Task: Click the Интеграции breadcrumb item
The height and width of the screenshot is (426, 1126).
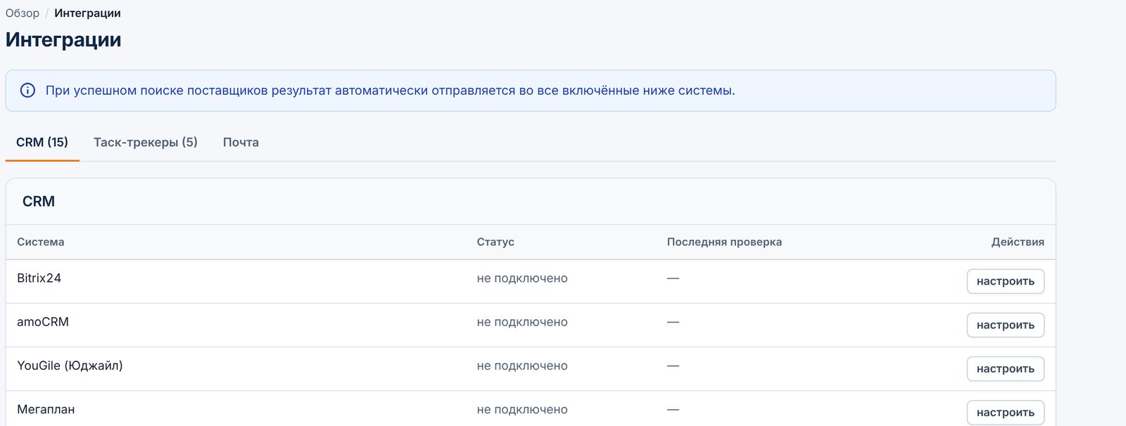Action: click(x=87, y=13)
